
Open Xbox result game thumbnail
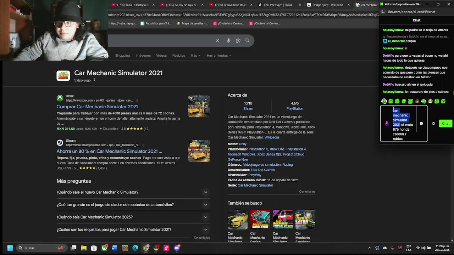[199, 106]
